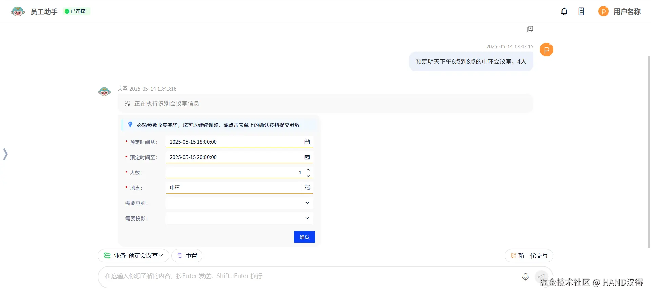This screenshot has width=651, height=295.
Task: Click the monkey logo next to 员工助手
Action: (18, 12)
